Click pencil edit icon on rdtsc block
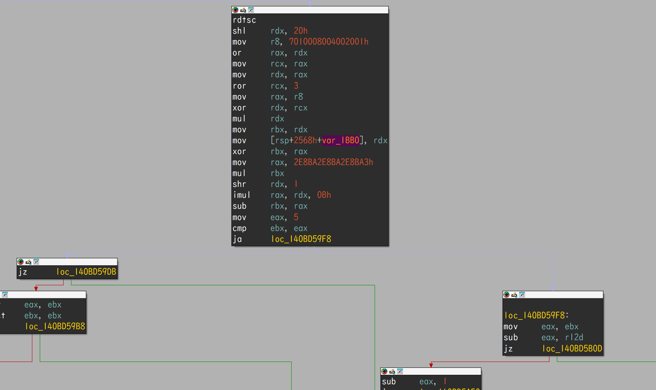Viewport: 656px width, 390px height. (243, 10)
